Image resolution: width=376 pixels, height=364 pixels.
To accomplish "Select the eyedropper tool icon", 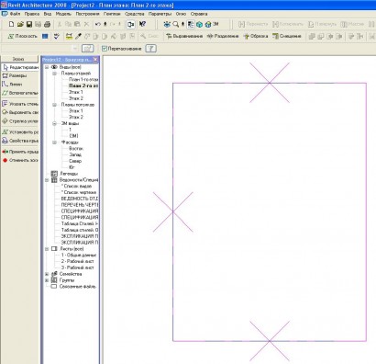I will 78,36.
